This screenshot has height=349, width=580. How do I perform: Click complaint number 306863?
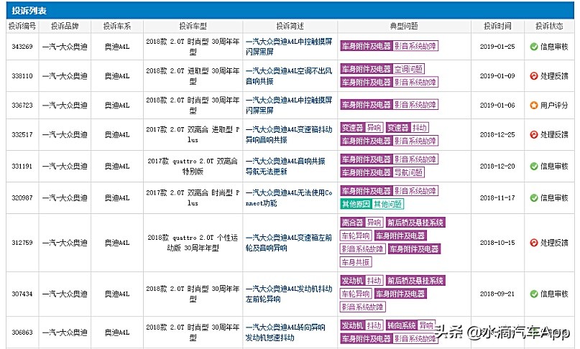click(22, 332)
